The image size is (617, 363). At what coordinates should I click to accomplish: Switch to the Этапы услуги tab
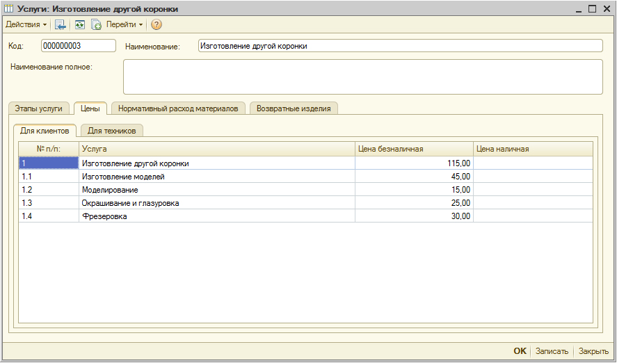click(x=39, y=108)
